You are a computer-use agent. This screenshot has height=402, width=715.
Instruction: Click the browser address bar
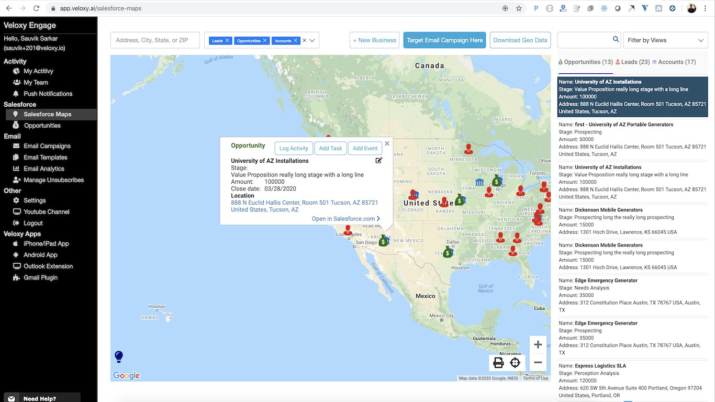272,8
